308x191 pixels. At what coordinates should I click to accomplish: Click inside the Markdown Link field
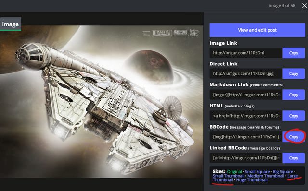tap(246, 95)
